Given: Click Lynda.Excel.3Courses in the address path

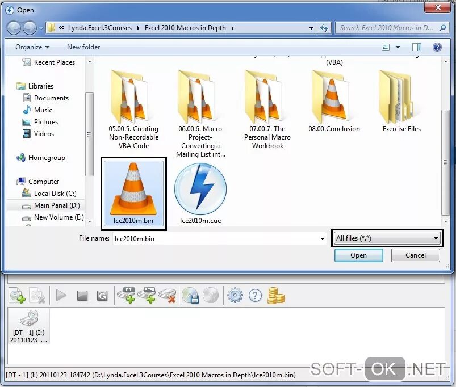Looking at the screenshot, I should (100, 28).
